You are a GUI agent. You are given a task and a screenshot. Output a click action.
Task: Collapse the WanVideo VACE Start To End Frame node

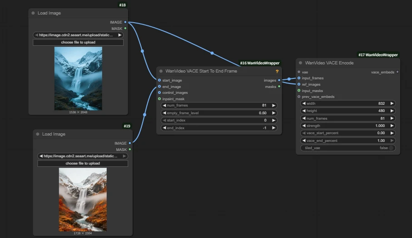click(x=160, y=71)
